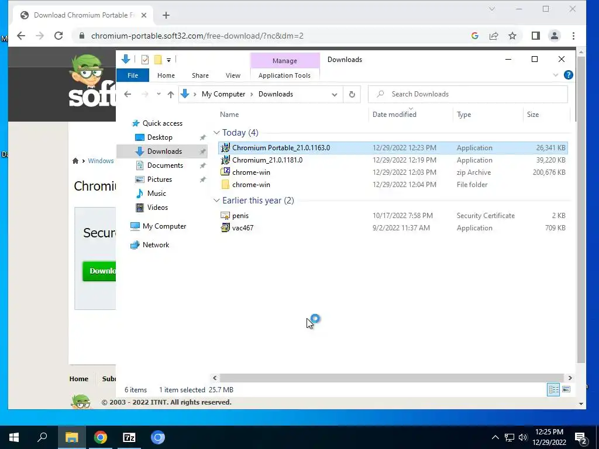Open taskbar search

[x=42, y=437]
